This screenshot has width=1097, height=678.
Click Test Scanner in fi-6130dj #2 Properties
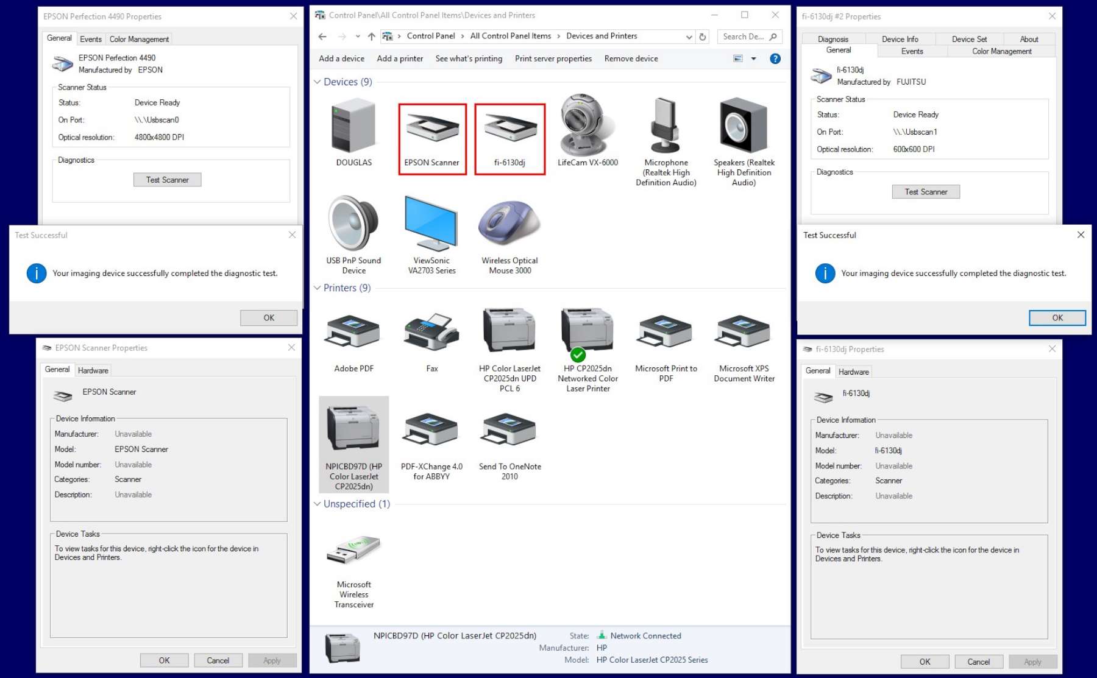point(926,192)
